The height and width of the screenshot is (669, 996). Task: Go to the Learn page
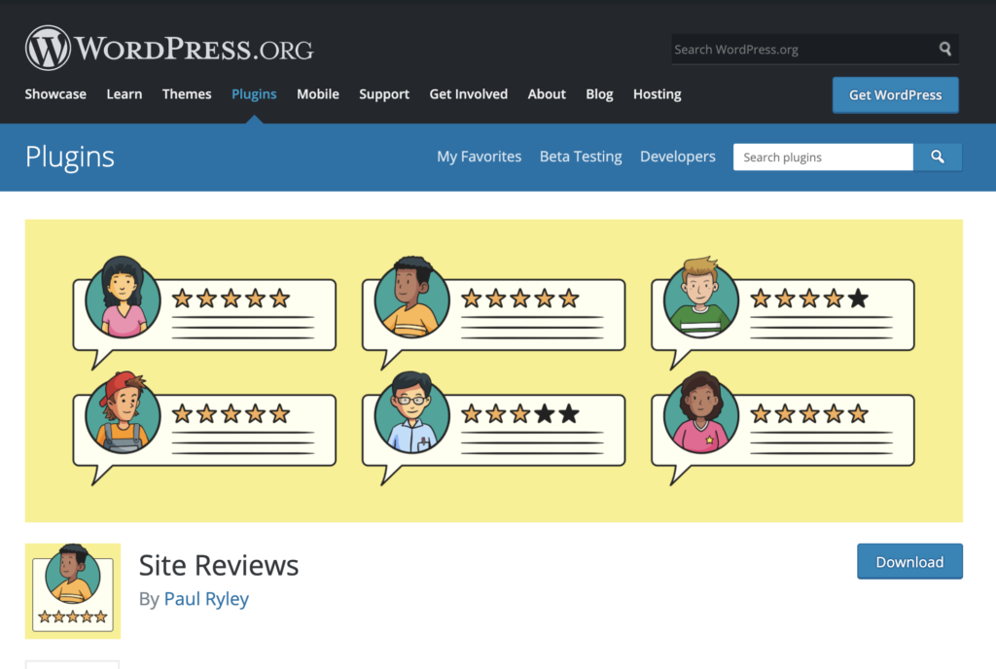pyautogui.click(x=124, y=94)
